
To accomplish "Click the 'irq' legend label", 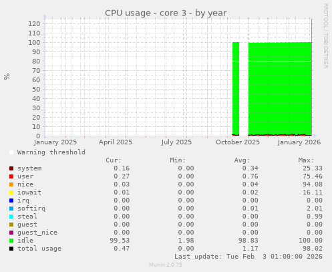I will [23, 200].
